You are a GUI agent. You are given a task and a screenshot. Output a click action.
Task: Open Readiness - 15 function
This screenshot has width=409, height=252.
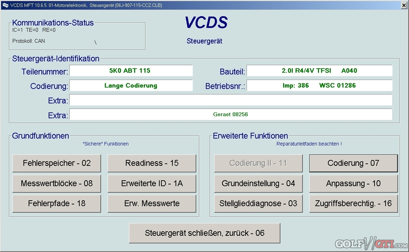click(152, 163)
